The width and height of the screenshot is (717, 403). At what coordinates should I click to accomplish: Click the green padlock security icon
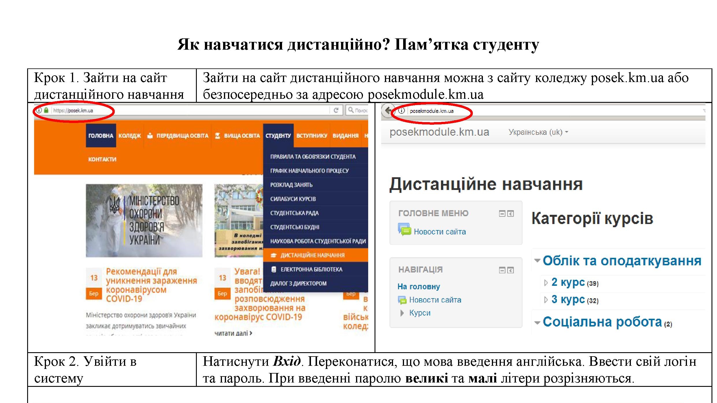[x=46, y=110]
